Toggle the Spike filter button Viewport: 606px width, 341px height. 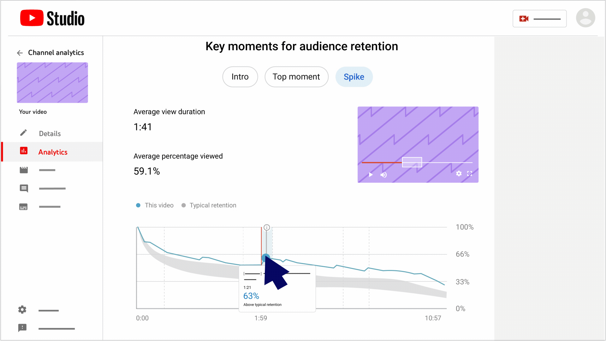click(354, 77)
